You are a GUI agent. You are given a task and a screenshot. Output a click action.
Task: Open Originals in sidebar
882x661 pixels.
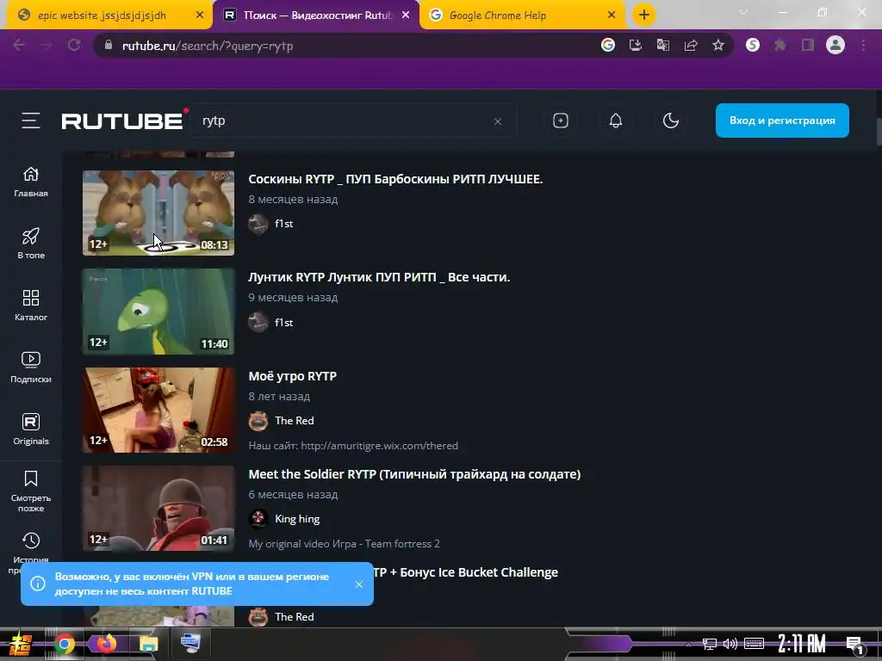tap(31, 430)
